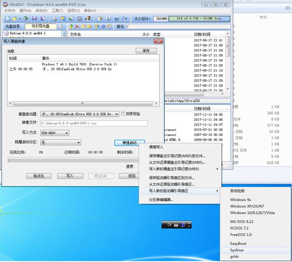The height and width of the screenshot is (262, 292).
Task: Select 便捷写入 from the popup menu
Action: (180, 147)
